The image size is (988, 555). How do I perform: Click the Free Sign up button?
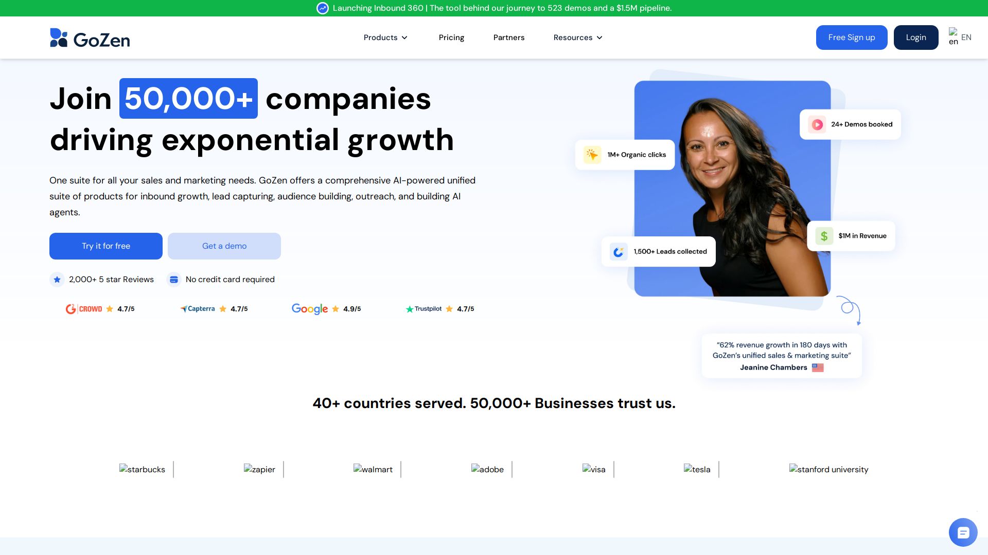coord(852,38)
